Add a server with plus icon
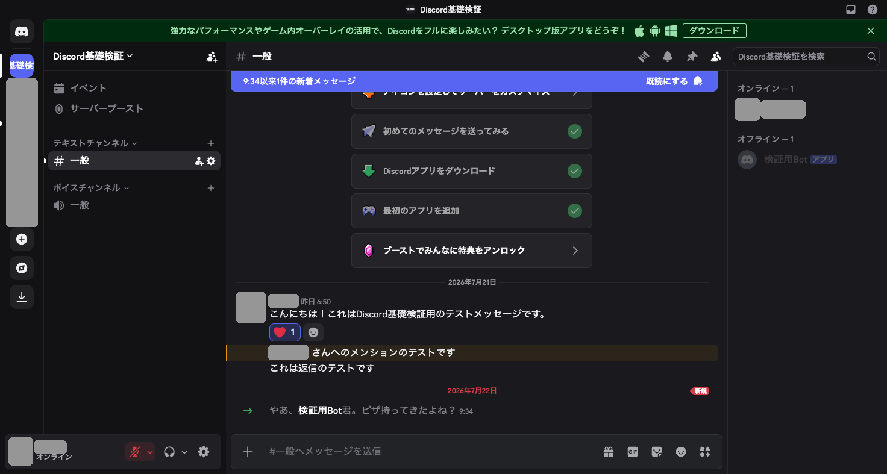Screen dimensions: 887x474 coord(22,239)
